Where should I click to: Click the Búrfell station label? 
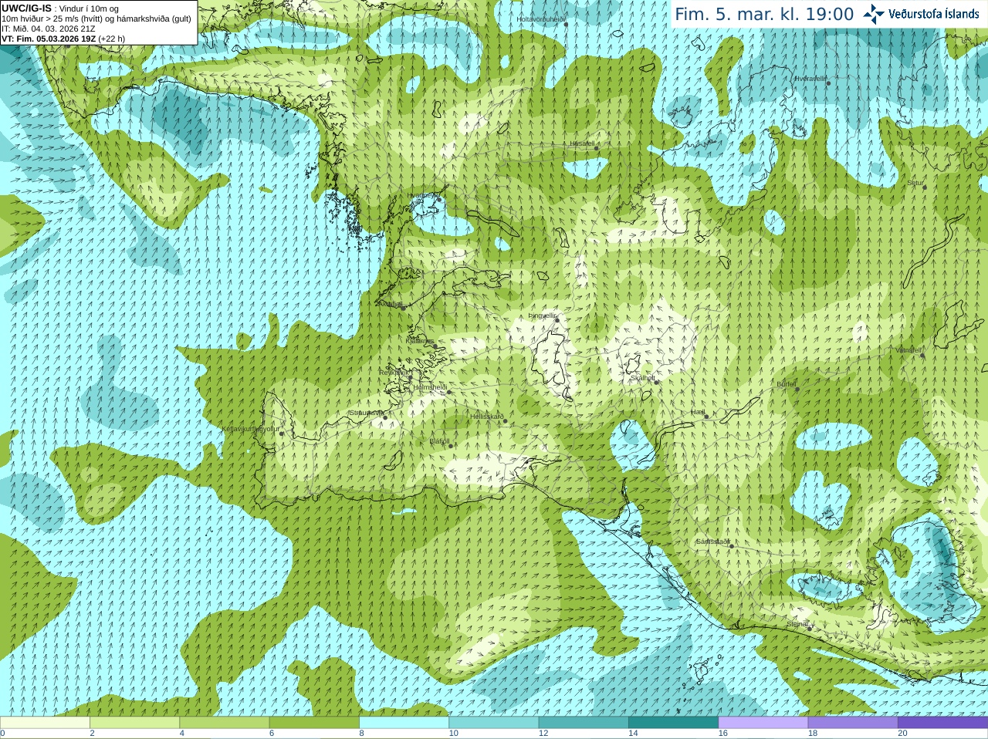coord(787,383)
